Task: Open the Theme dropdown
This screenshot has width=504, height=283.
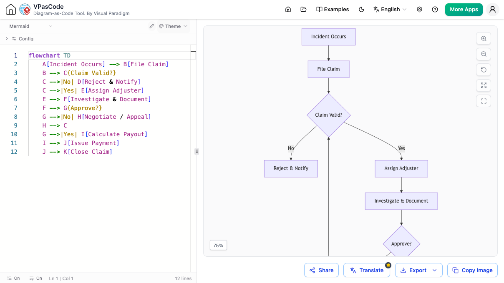Action: [x=173, y=26]
